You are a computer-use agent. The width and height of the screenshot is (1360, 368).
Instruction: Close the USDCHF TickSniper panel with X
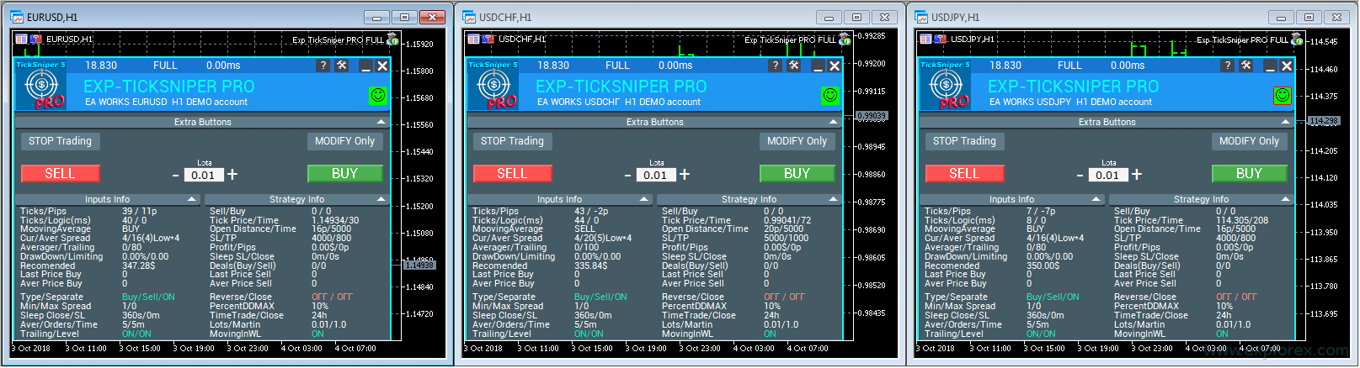pyautogui.click(x=835, y=66)
